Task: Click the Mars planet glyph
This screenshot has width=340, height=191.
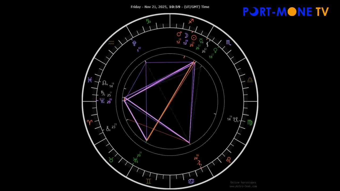Action: pos(179,34)
